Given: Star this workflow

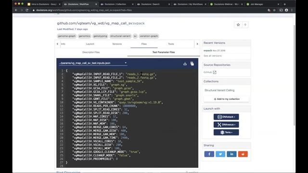Looking at the screenshot, I should coord(238,25).
